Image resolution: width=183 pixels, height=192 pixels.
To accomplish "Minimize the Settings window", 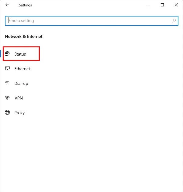I will pos(148,5).
